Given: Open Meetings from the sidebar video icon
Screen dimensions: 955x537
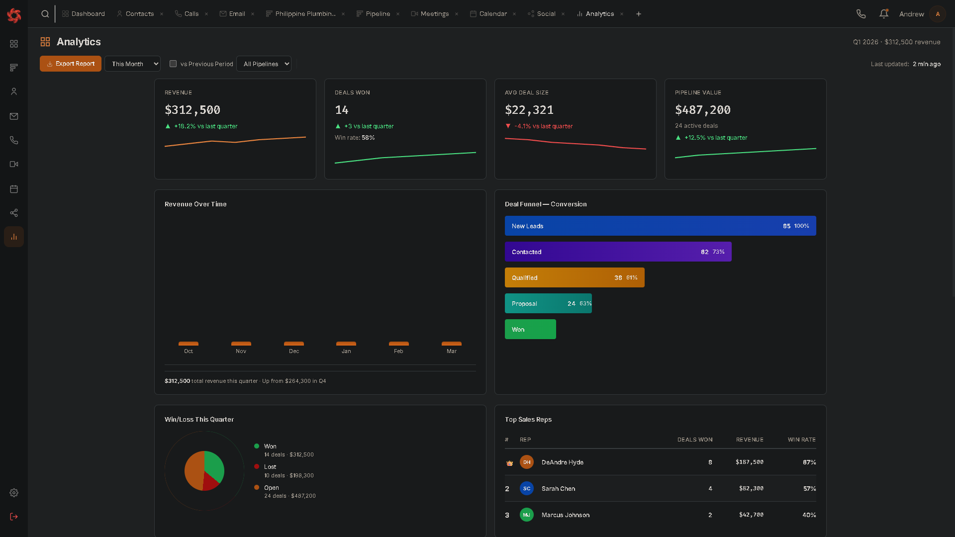Looking at the screenshot, I should tap(14, 164).
